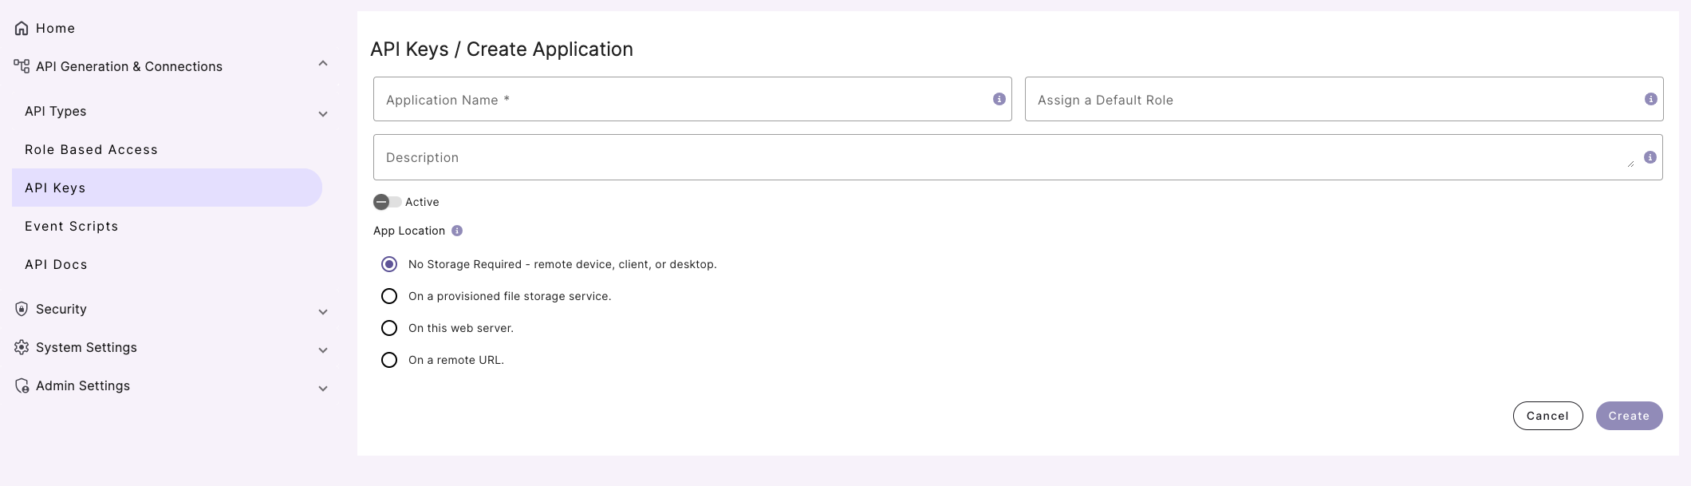Click info icon in Application Name field
1691x486 pixels.
click(x=999, y=99)
